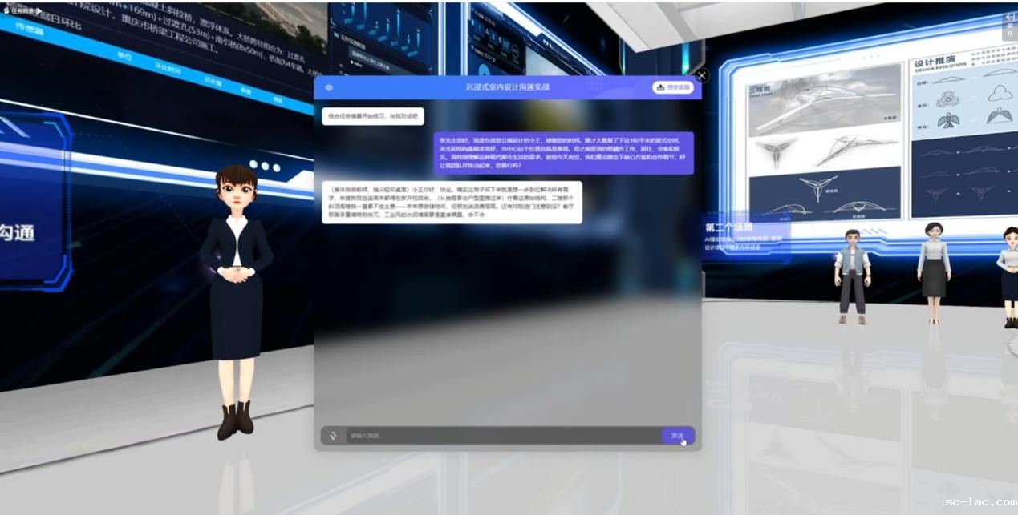Click the 第二个场景 scene label
The image size is (1018, 515).
(728, 227)
